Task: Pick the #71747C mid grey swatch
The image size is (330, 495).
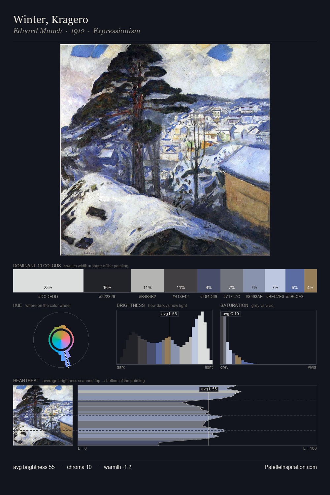Action: [x=232, y=281]
